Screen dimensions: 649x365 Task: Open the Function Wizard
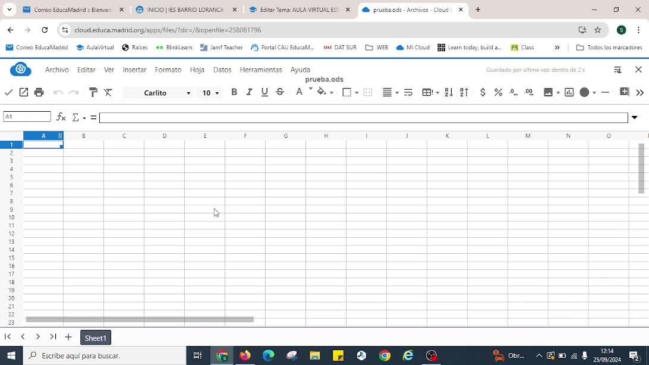click(61, 117)
